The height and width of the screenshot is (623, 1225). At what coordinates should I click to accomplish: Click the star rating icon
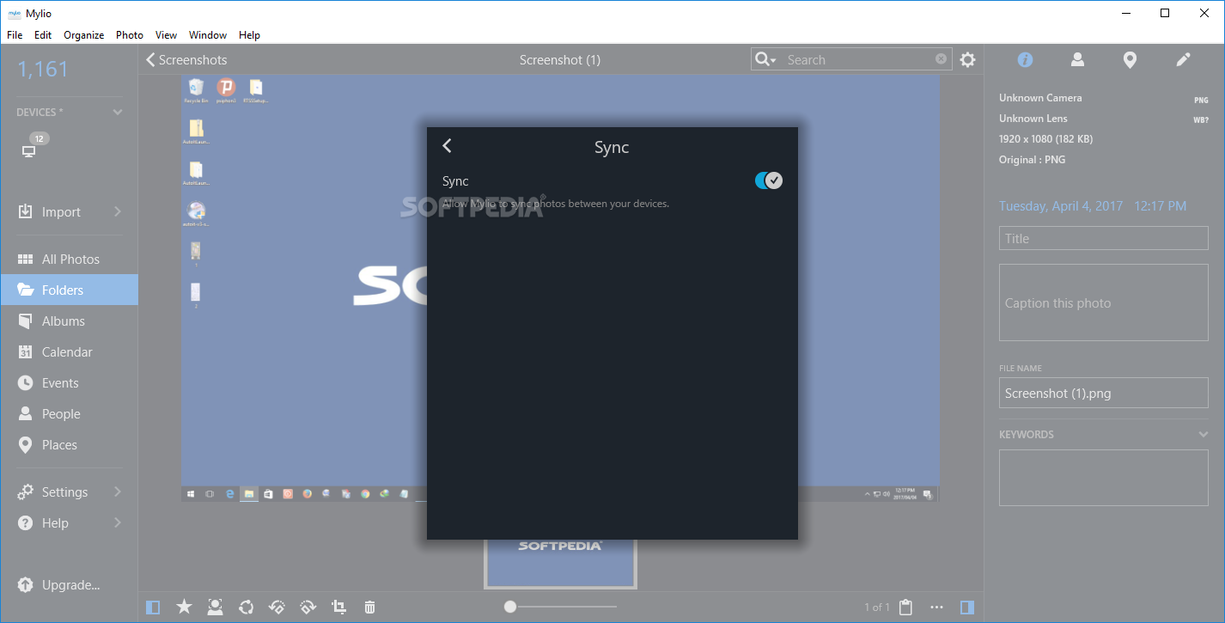pos(184,607)
